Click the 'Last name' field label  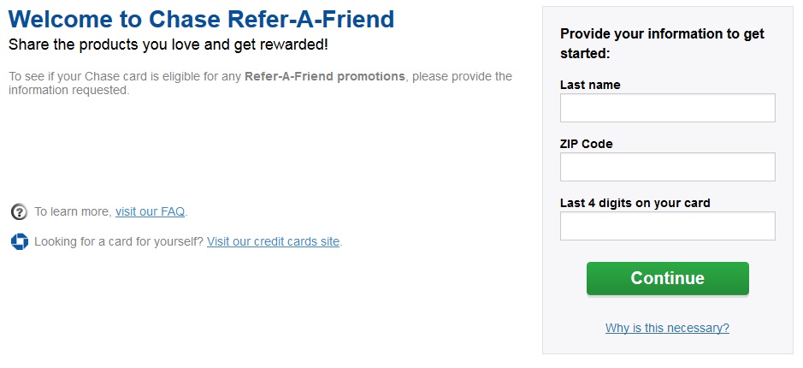coord(590,85)
